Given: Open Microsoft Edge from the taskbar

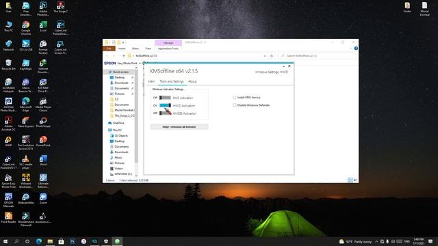Looking at the screenshot, I should coord(39,241).
